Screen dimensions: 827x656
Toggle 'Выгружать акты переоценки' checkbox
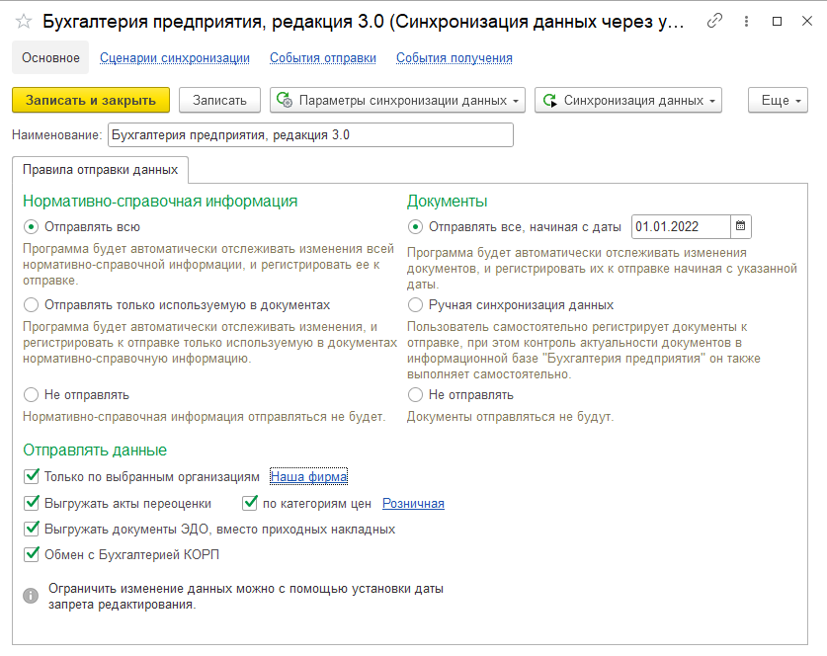tap(32, 503)
